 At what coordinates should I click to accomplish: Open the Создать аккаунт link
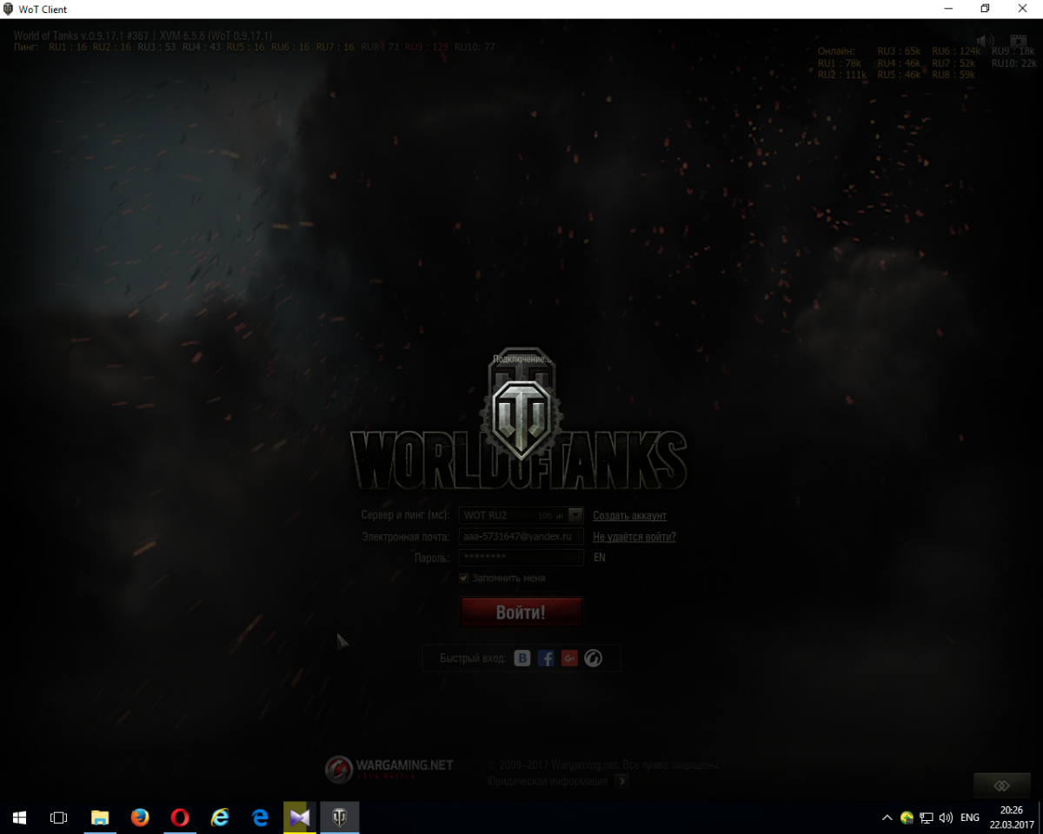(629, 516)
